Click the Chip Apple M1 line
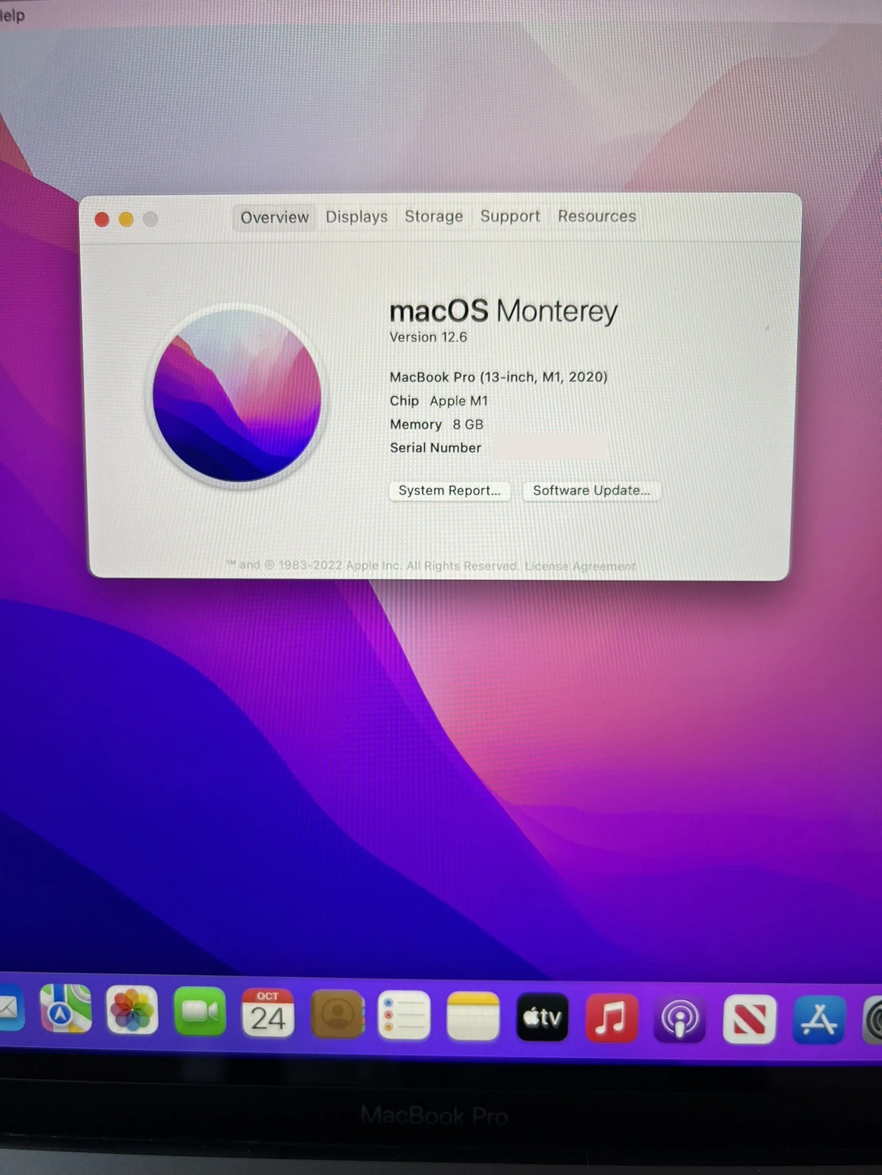This screenshot has height=1175, width=882. tap(439, 401)
